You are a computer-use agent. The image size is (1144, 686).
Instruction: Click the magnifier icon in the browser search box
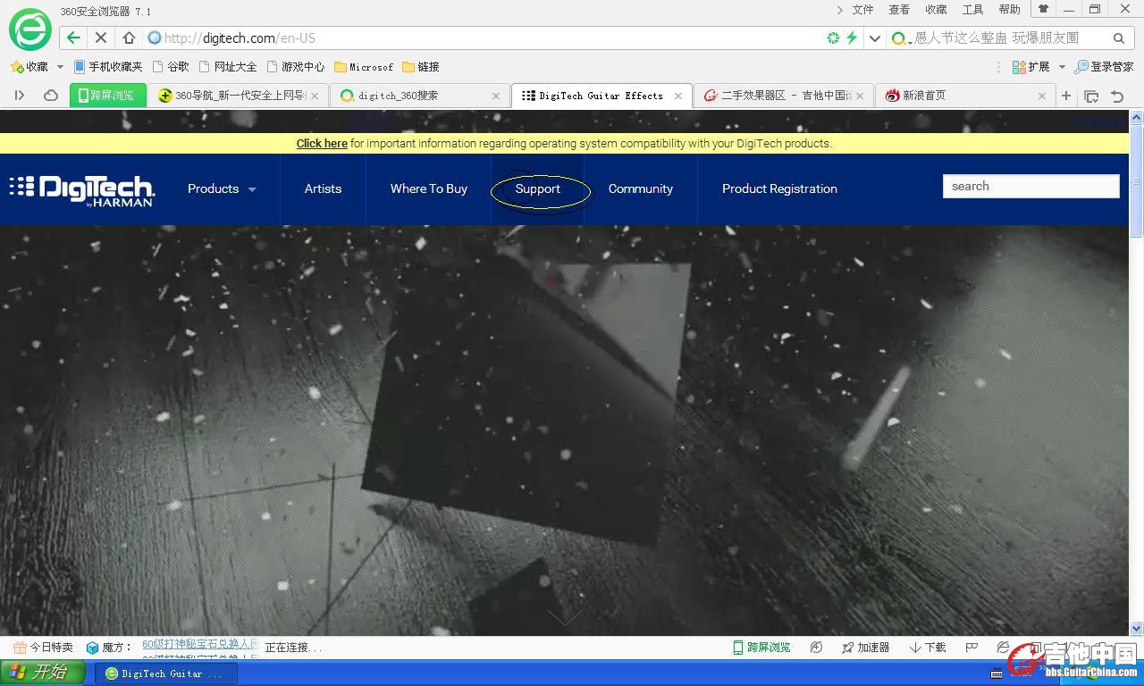1118,38
